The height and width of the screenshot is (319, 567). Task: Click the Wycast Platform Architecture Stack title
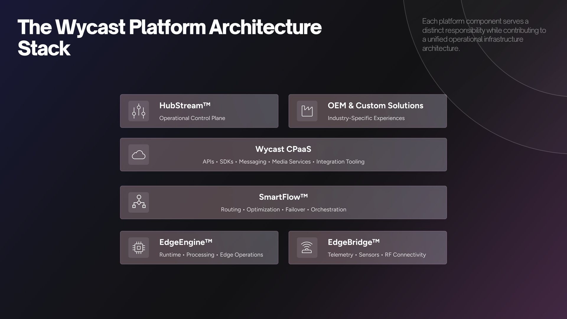[x=170, y=38]
